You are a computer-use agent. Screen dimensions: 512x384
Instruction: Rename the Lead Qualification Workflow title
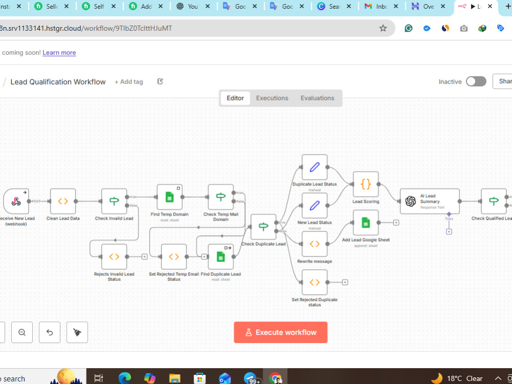[58, 81]
